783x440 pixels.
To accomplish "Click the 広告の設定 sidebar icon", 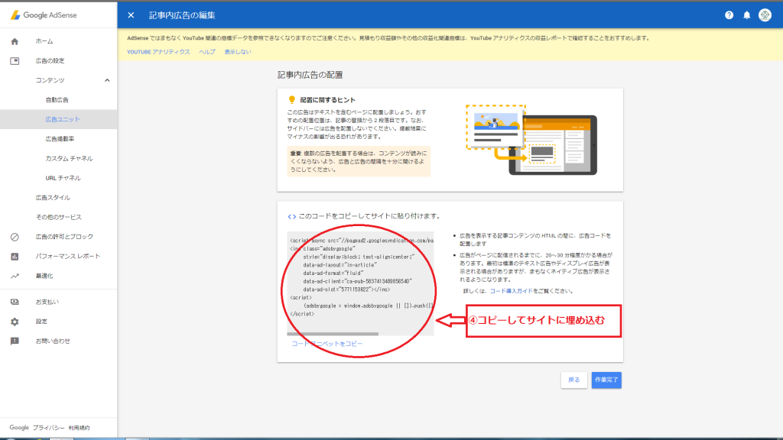I will pyautogui.click(x=15, y=60).
